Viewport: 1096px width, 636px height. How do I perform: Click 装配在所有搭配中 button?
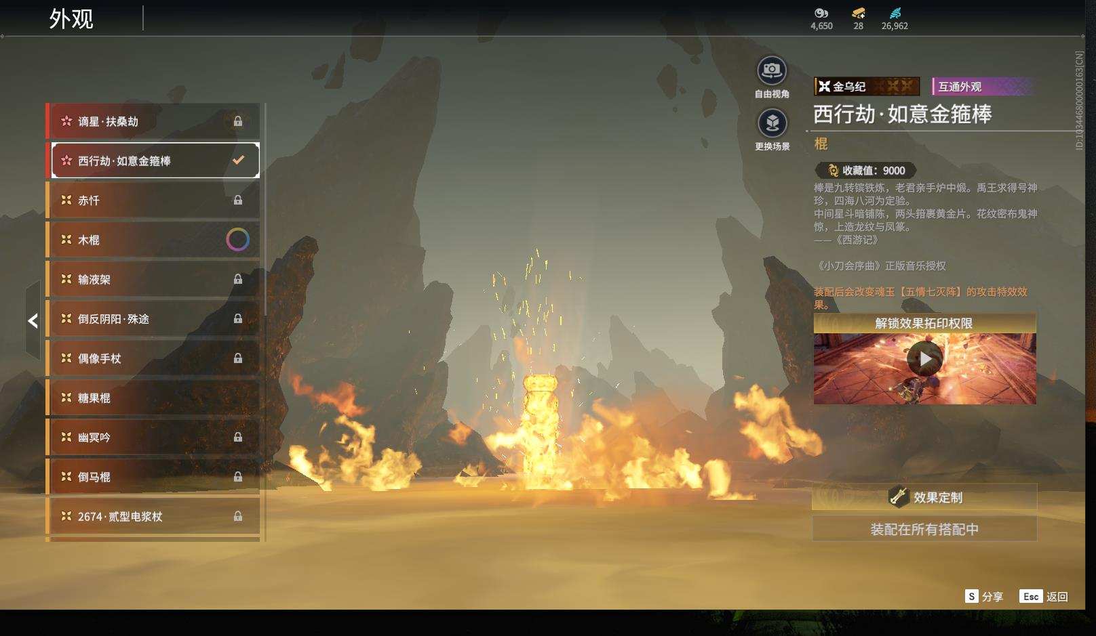(924, 529)
